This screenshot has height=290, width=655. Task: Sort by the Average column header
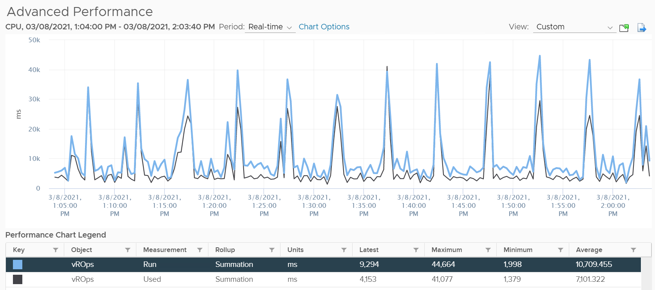point(589,250)
